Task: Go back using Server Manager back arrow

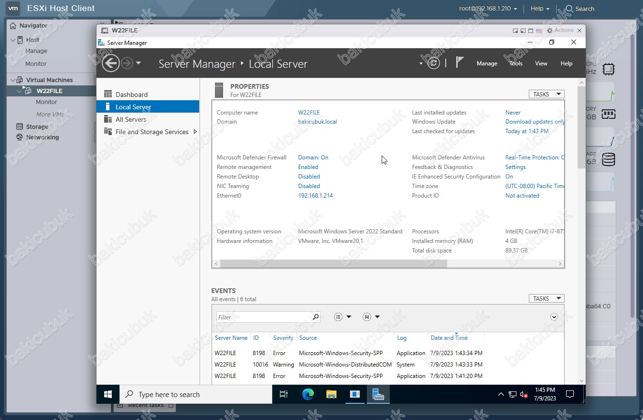Action: (x=111, y=63)
